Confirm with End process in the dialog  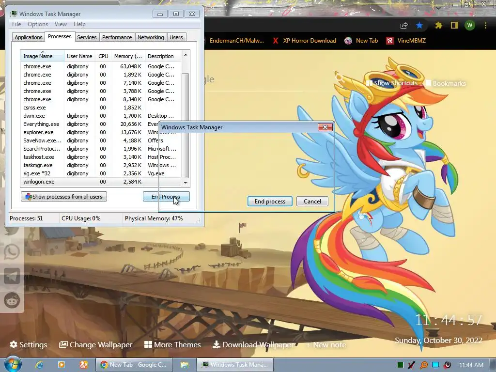click(x=270, y=201)
